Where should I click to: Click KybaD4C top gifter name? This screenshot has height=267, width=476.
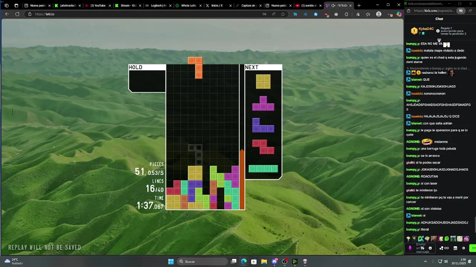click(x=426, y=29)
